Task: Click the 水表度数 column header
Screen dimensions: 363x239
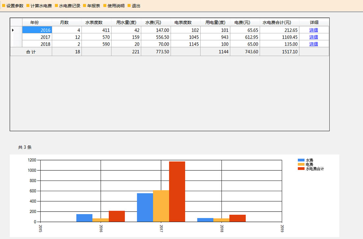Action: [96, 22]
